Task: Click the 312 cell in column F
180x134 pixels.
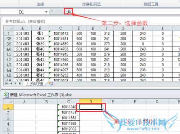Action: [x=107, y=33]
